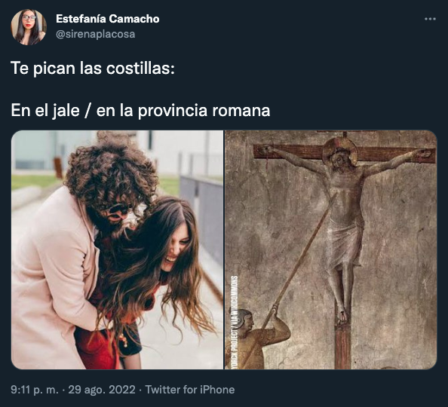
Task: Open the Twitter for iPhone source link
Action: (x=190, y=390)
